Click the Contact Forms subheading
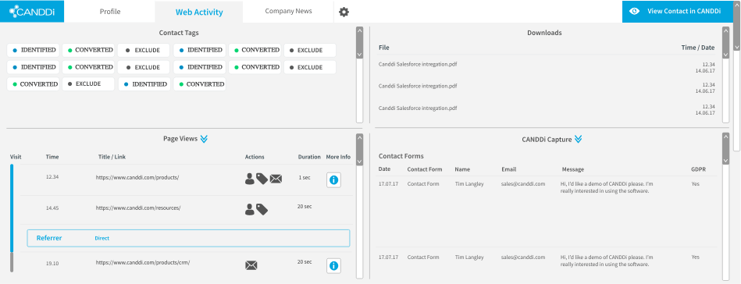 click(401, 156)
